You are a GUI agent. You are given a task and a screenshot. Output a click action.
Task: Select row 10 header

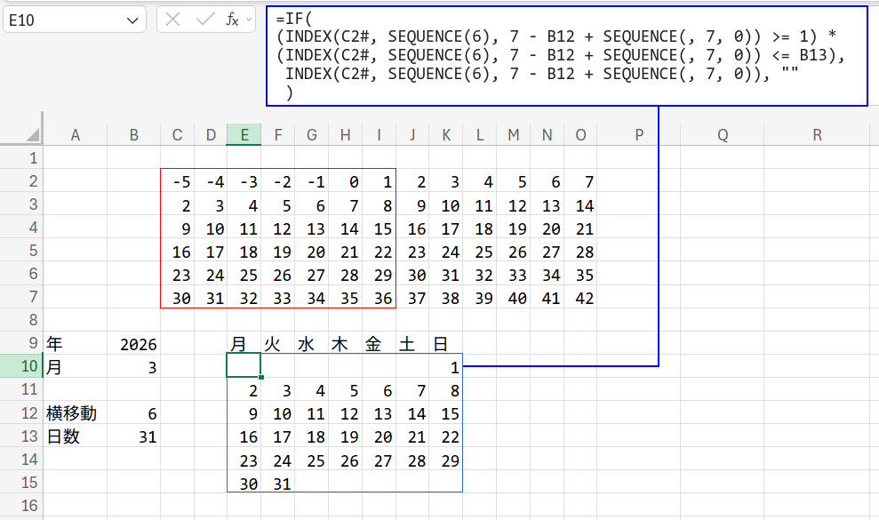point(21,366)
